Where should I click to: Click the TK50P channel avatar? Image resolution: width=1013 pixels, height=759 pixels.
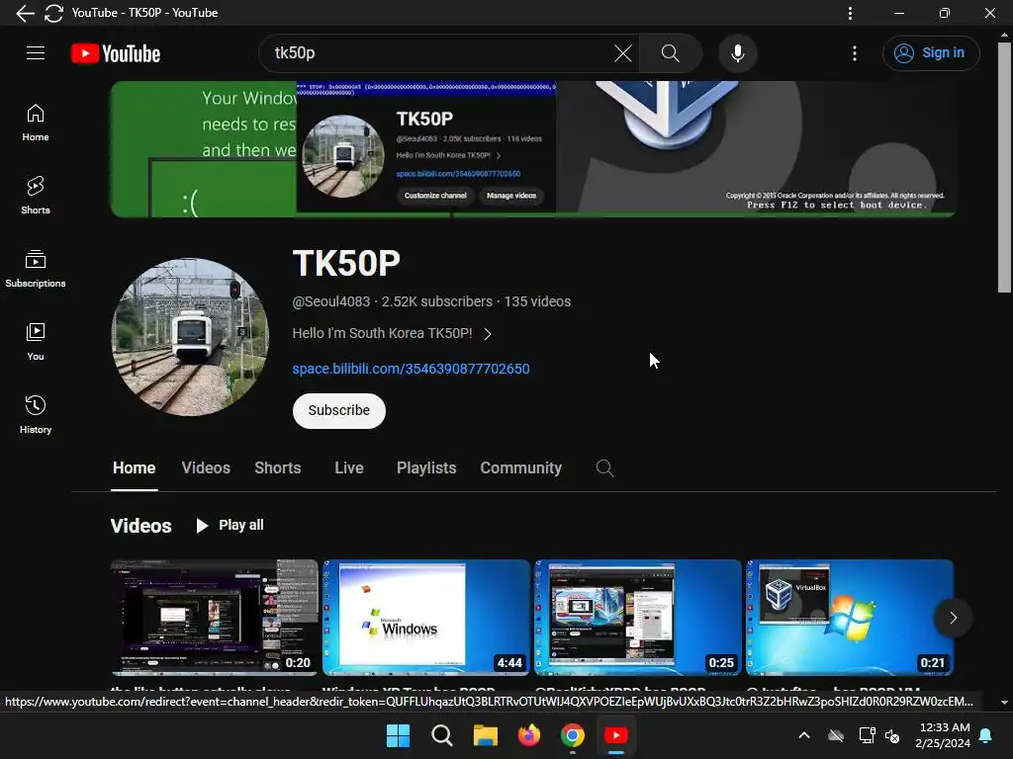190,337
